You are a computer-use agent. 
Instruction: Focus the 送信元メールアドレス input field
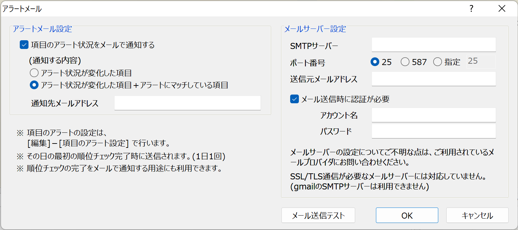click(433, 79)
